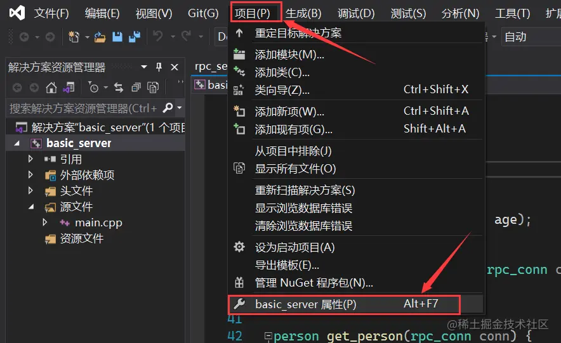Open 管理 NuGet 程序包(N)... menu entry
Image resolution: width=561 pixels, height=343 pixels.
[355, 283]
